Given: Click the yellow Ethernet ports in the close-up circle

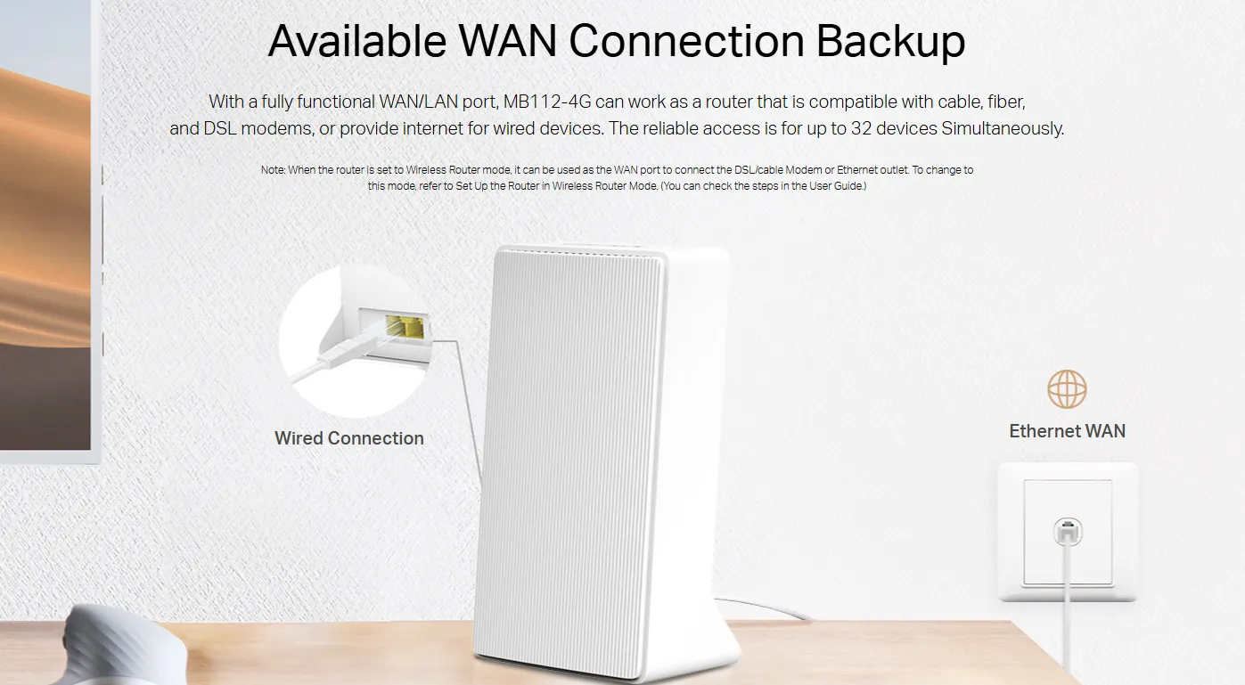Looking at the screenshot, I should click(x=404, y=327).
